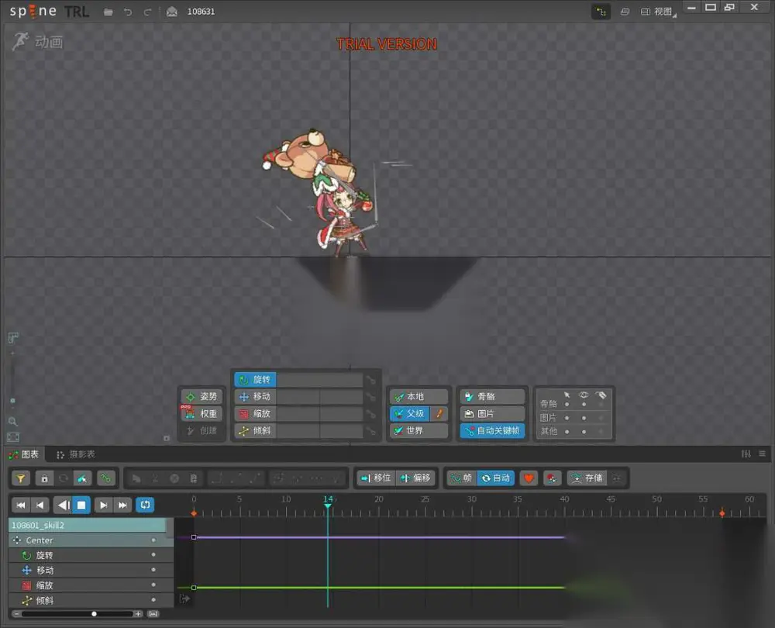The width and height of the screenshot is (775, 628).
Task: Open the graph panel menu icon
Action: [762, 454]
